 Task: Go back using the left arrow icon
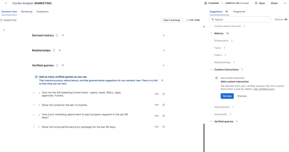6,3
